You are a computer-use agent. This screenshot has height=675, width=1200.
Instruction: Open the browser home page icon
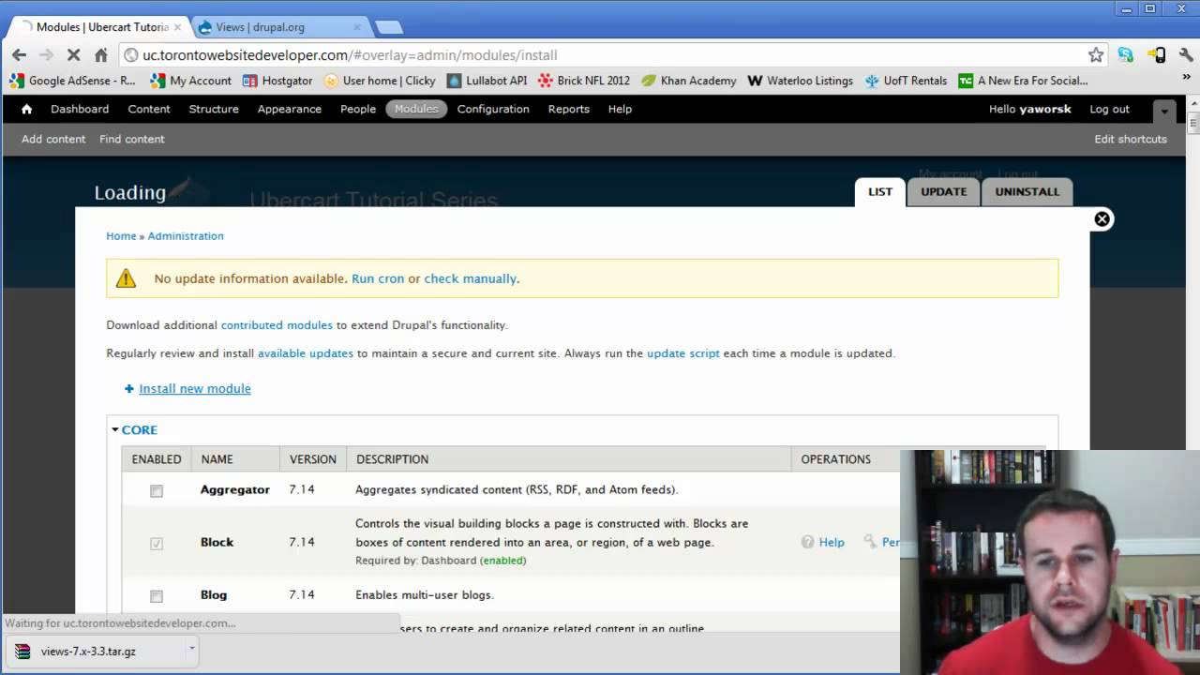click(x=101, y=55)
